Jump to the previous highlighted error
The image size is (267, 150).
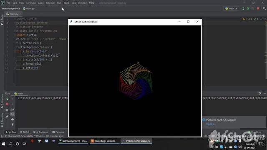(261, 19)
